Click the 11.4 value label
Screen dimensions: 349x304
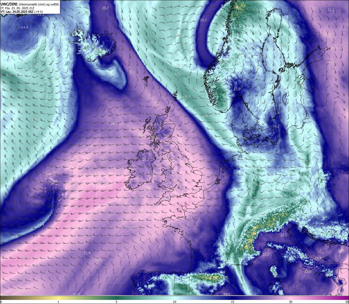41,225
